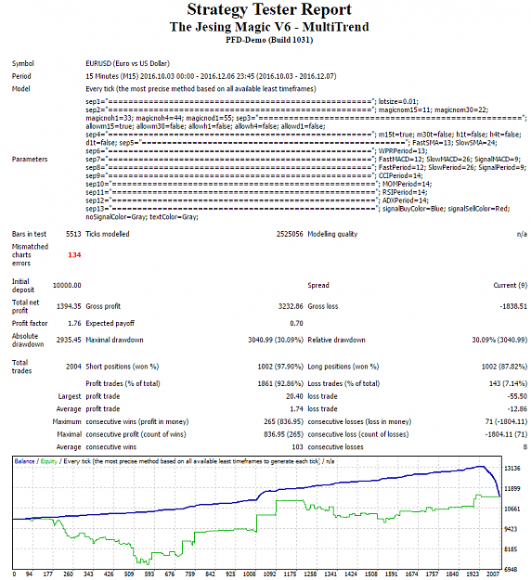
Task: Select Relative drawdown value 30.09% (3040.99)
Action: (499, 340)
